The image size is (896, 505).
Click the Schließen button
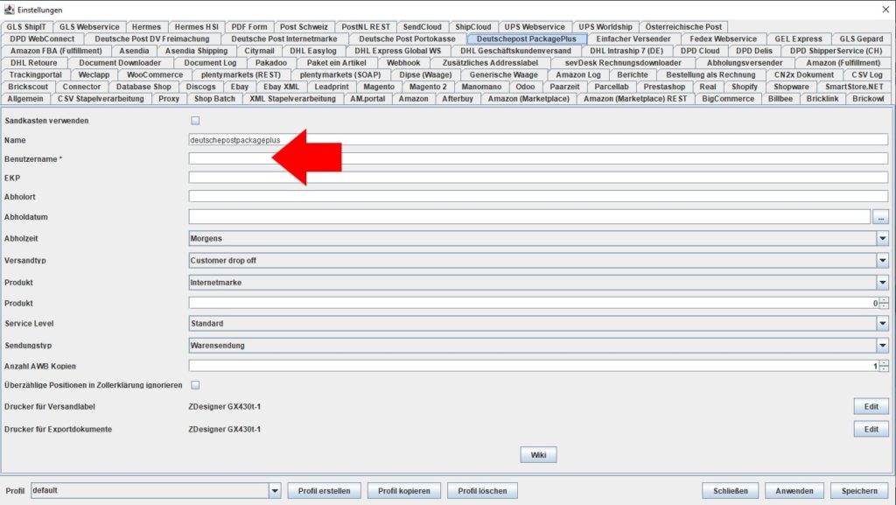[x=731, y=491]
